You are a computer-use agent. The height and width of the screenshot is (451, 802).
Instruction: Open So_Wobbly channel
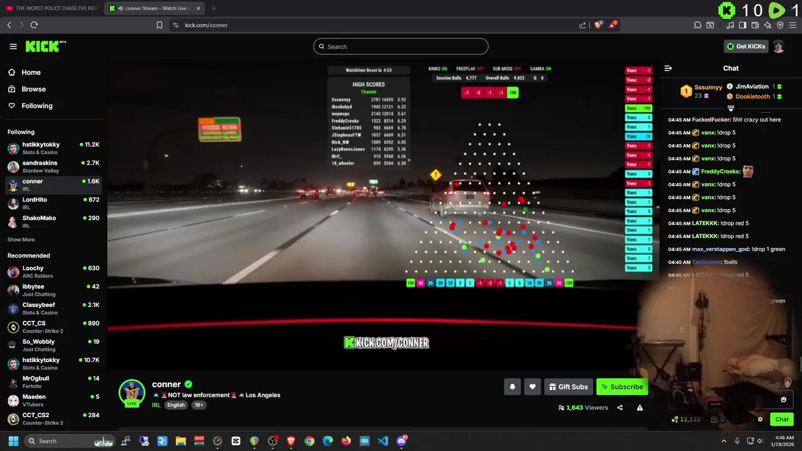[53, 345]
